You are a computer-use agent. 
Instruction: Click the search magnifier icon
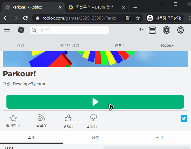coord(34,30)
